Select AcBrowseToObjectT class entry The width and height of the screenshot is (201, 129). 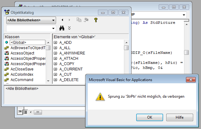tap(28, 48)
